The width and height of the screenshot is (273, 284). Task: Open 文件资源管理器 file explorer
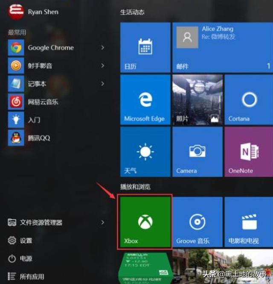[35, 223]
